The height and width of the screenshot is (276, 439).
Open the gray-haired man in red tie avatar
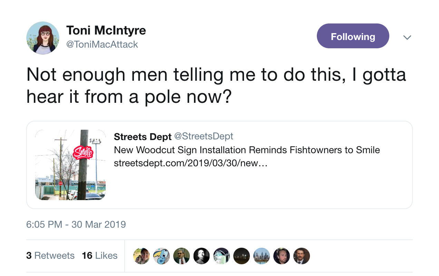182,256
